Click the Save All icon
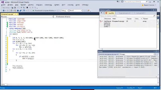161x90 pixels. [20, 10]
